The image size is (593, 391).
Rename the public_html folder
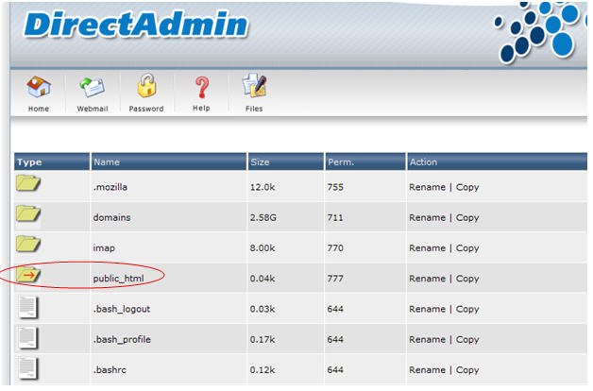coord(427,279)
